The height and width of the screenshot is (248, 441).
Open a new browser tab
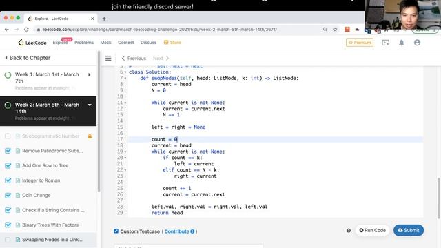(104, 19)
